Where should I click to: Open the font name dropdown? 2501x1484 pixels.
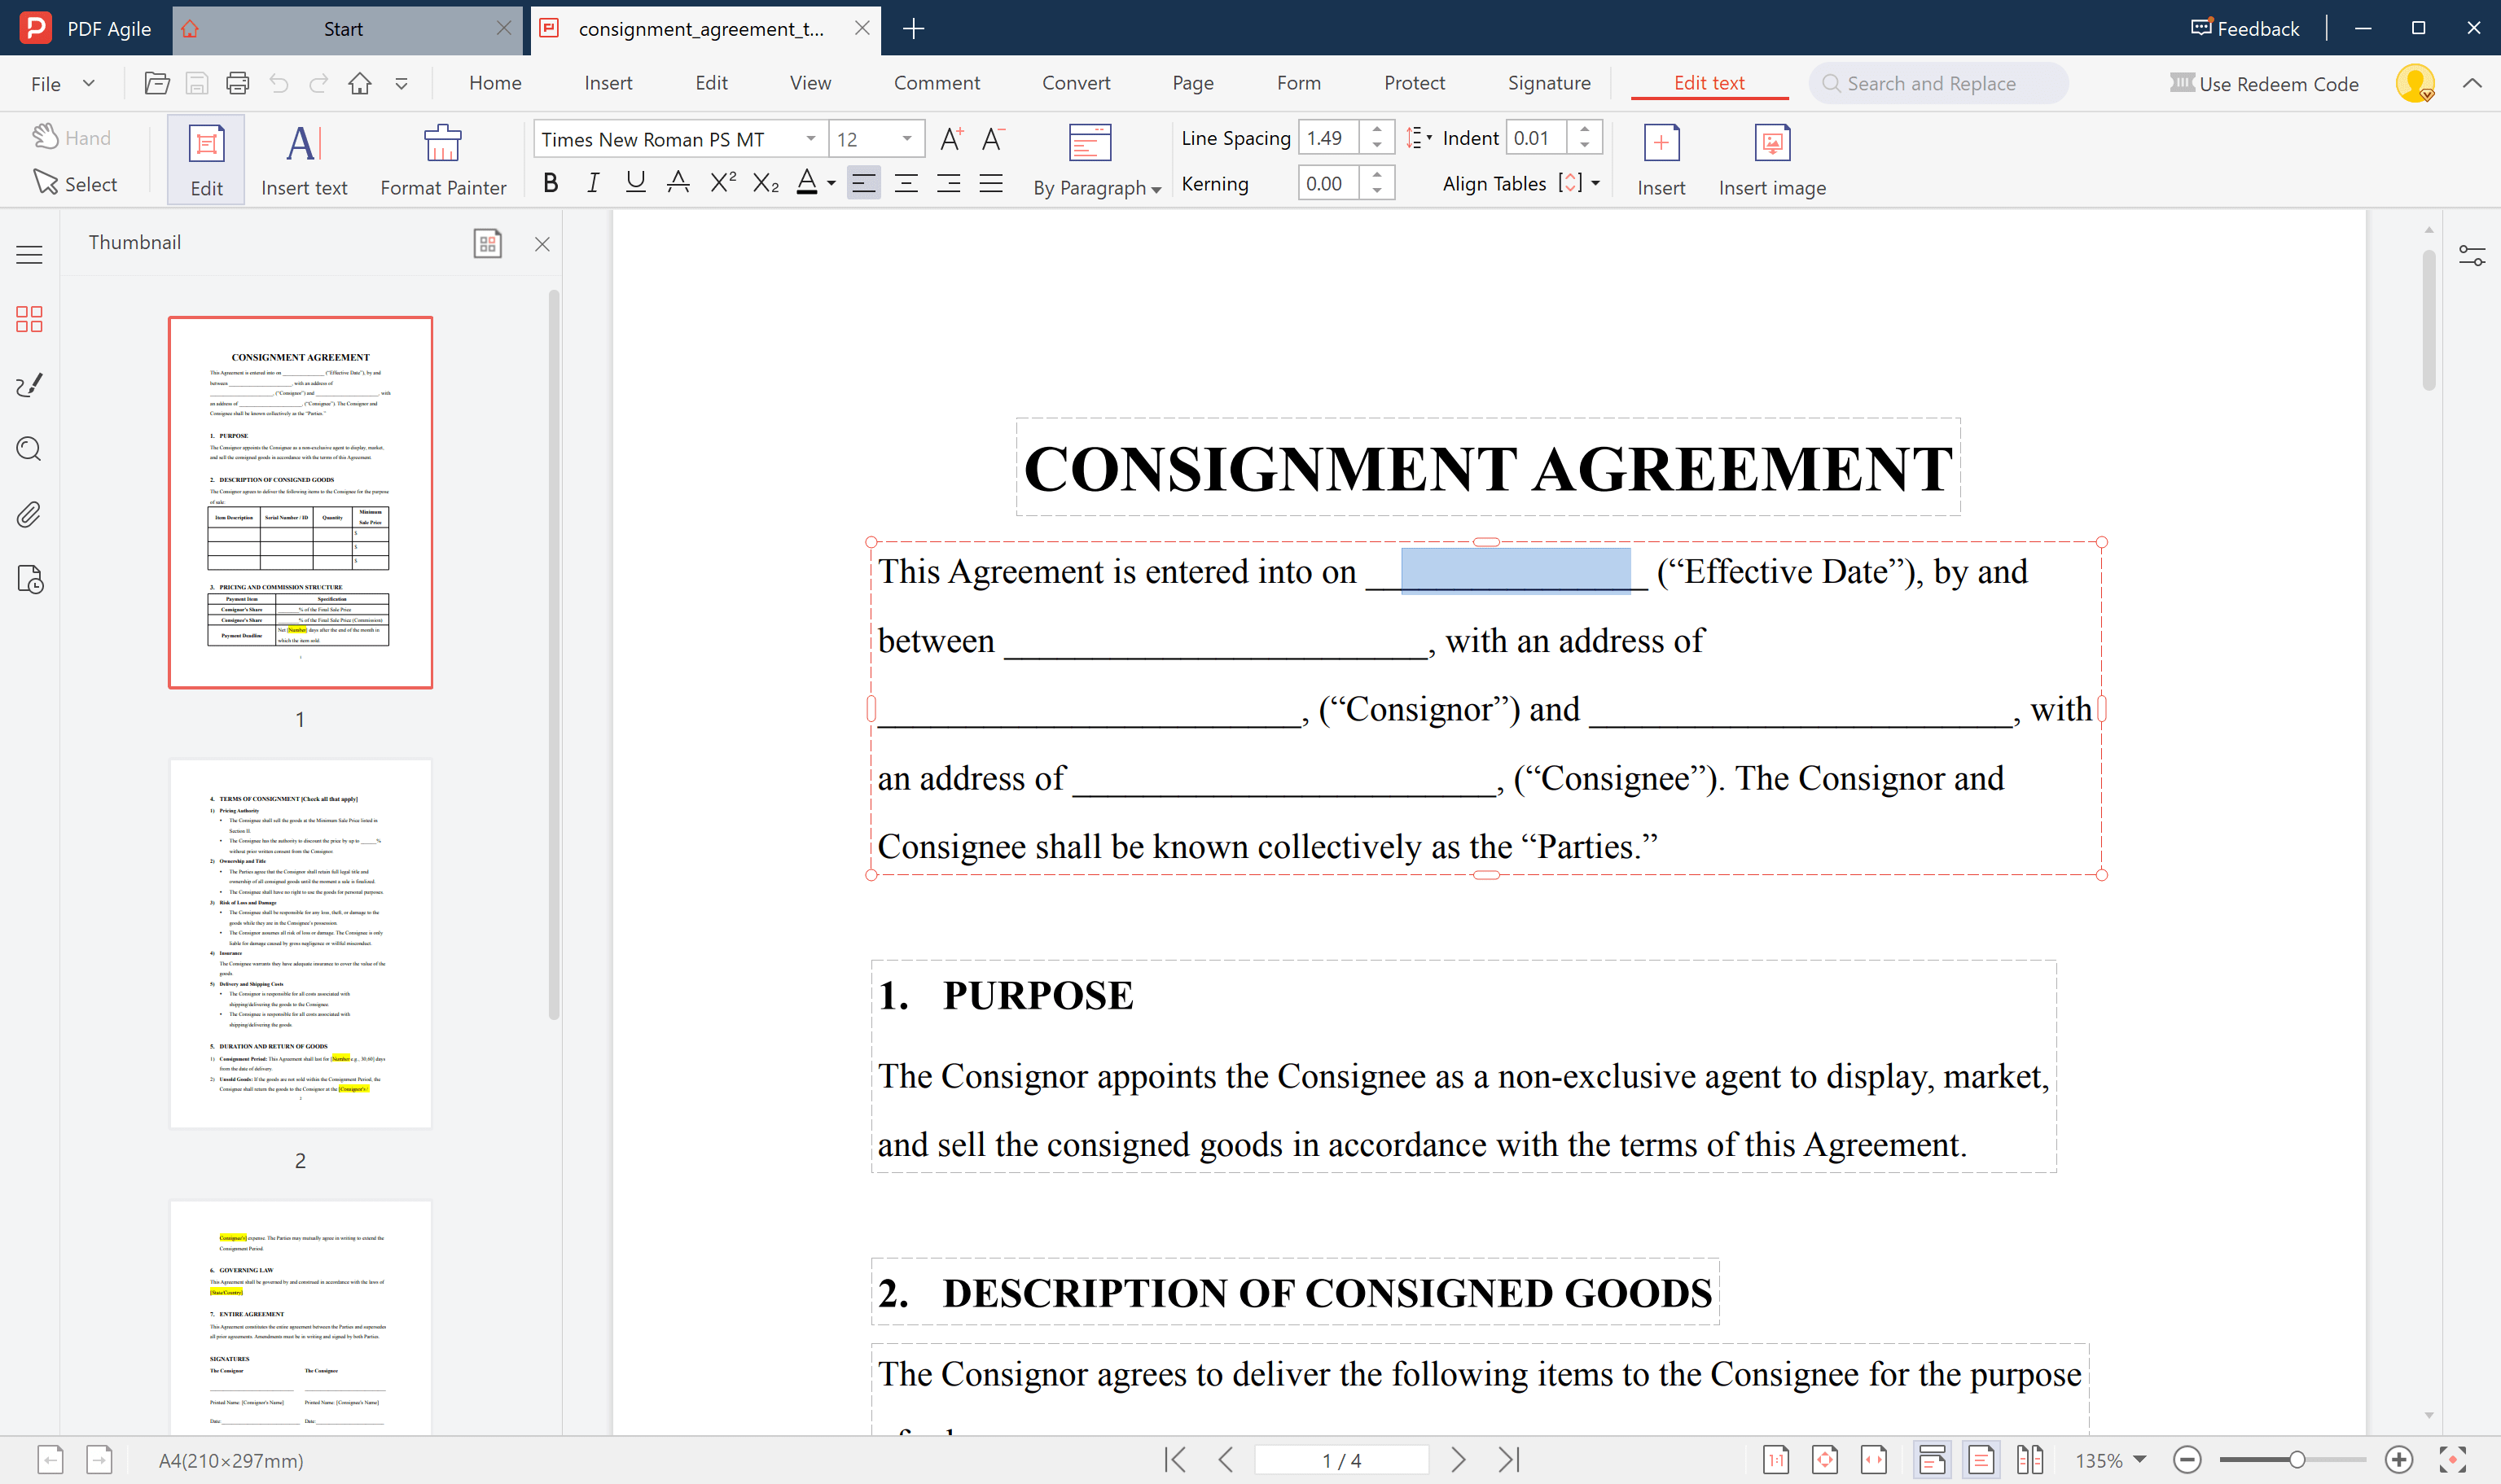tap(810, 139)
